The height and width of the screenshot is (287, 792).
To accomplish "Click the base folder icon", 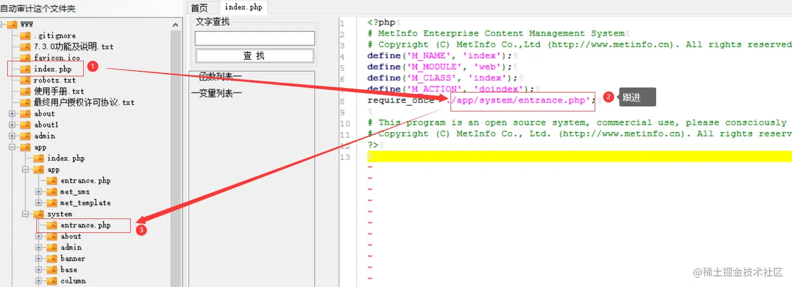I will point(51,270).
